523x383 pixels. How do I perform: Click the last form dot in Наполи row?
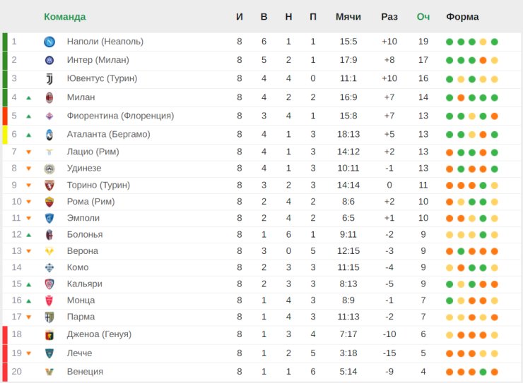pos(494,42)
